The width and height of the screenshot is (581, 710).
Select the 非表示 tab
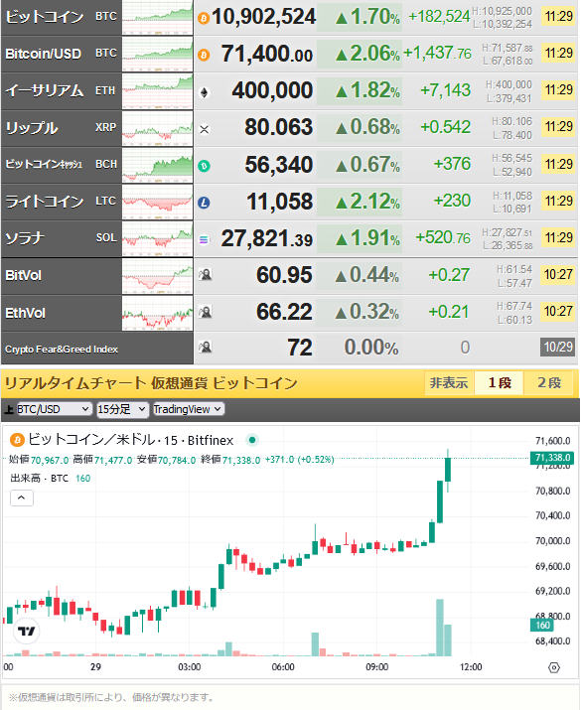tap(449, 383)
